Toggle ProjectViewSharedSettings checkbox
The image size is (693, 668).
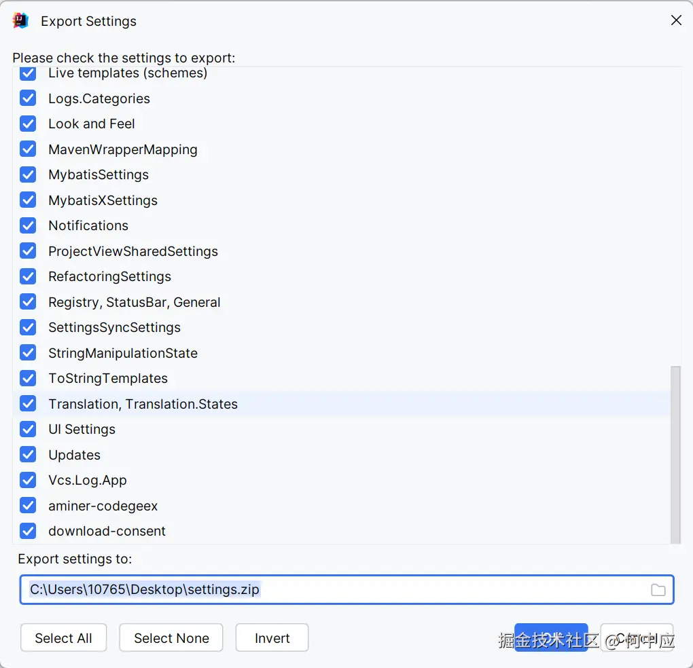click(x=28, y=250)
